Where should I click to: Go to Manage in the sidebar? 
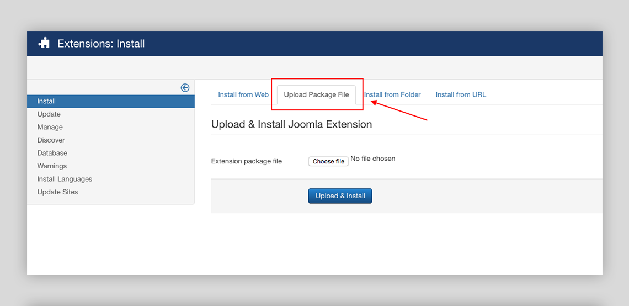click(x=50, y=127)
